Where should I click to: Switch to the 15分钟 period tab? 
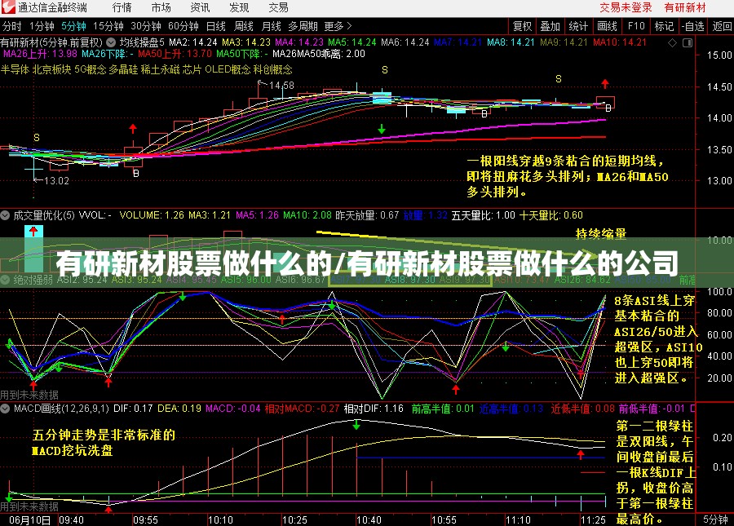(x=108, y=26)
